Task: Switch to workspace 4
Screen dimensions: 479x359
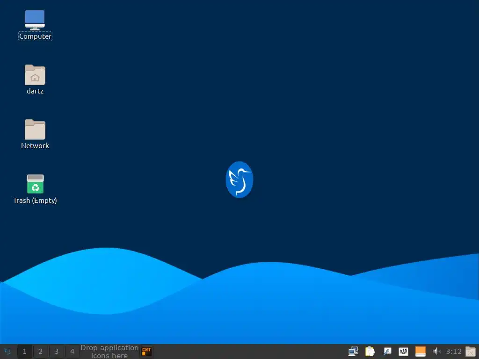Action: (72, 352)
